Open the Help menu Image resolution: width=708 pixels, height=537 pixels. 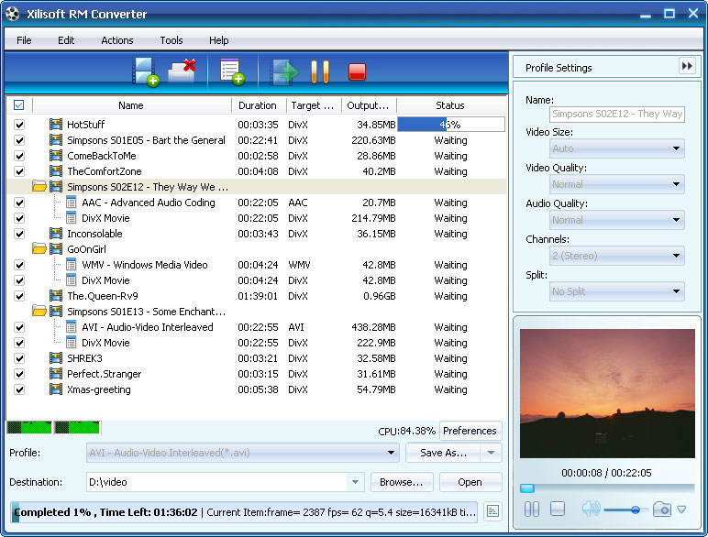click(x=218, y=40)
